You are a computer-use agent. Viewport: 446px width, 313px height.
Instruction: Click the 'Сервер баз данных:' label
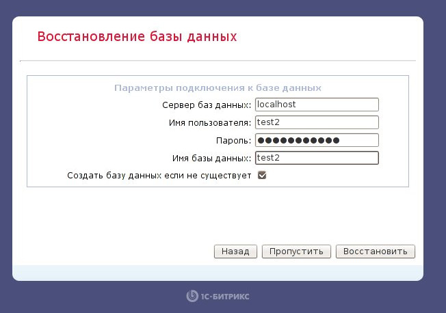(x=207, y=105)
